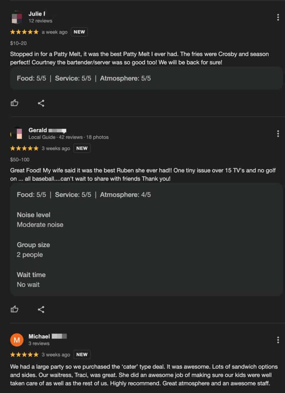This screenshot has width=285, height=393.
Task: Click Michael's orange M avatar
Action: tap(17, 340)
